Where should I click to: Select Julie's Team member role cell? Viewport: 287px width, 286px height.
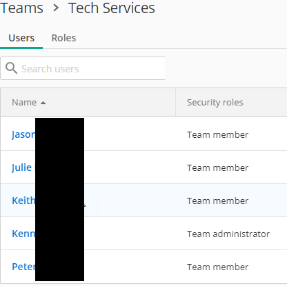point(217,167)
